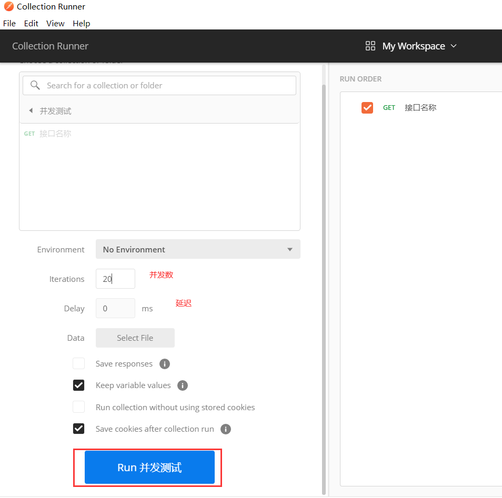
Task: Click the Delay input field
Action: (115, 308)
